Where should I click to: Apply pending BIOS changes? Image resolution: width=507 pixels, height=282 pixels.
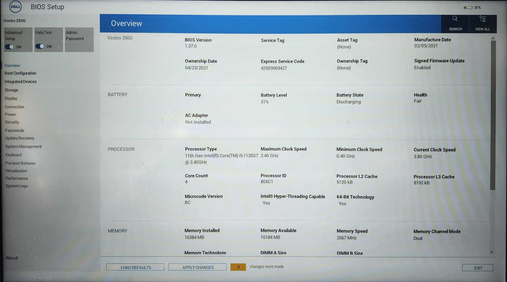[x=197, y=267]
